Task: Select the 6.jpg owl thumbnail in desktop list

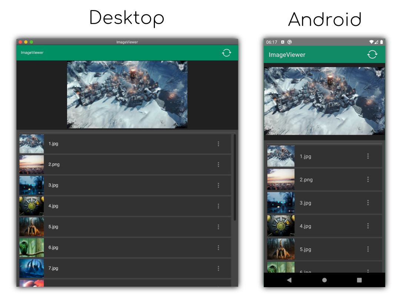Action: coord(31,248)
